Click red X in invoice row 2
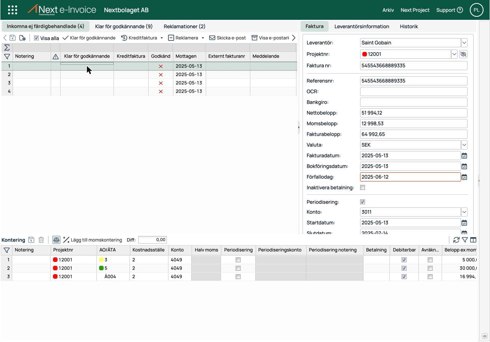Screen dimensions: 490x342 click(161, 75)
